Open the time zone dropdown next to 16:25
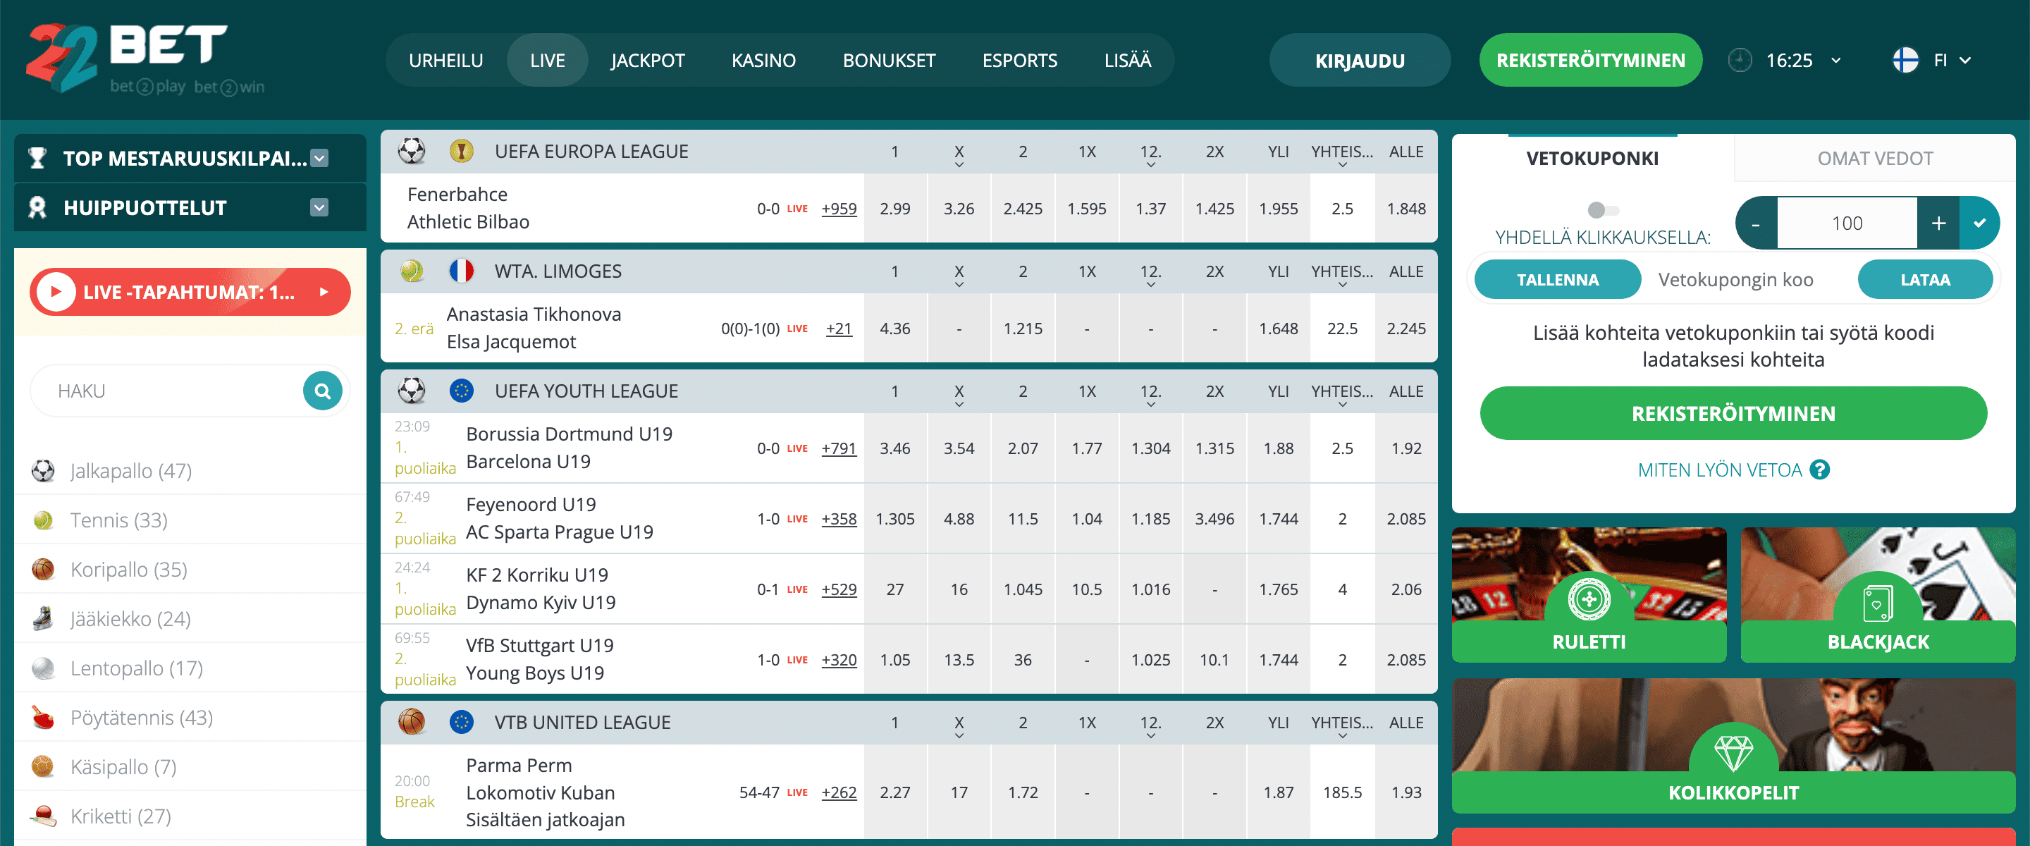 pos(1836,60)
